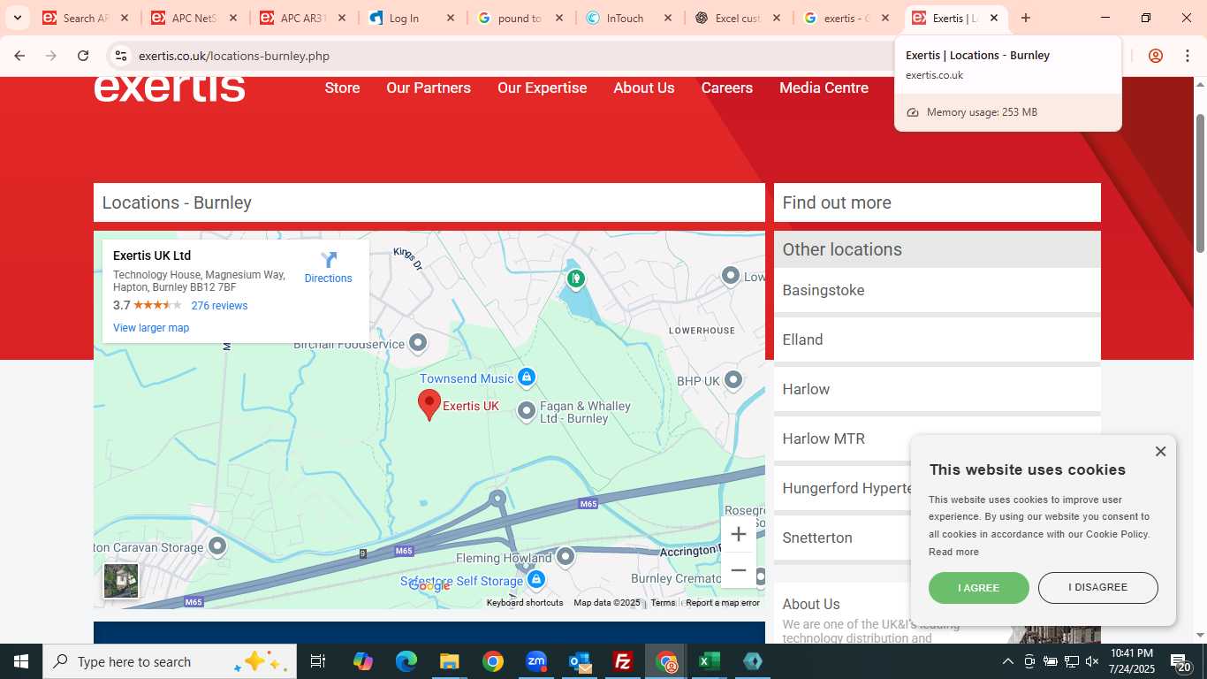The image size is (1207, 679).
Task: Click Fleming Howland map marker
Action: point(566,556)
